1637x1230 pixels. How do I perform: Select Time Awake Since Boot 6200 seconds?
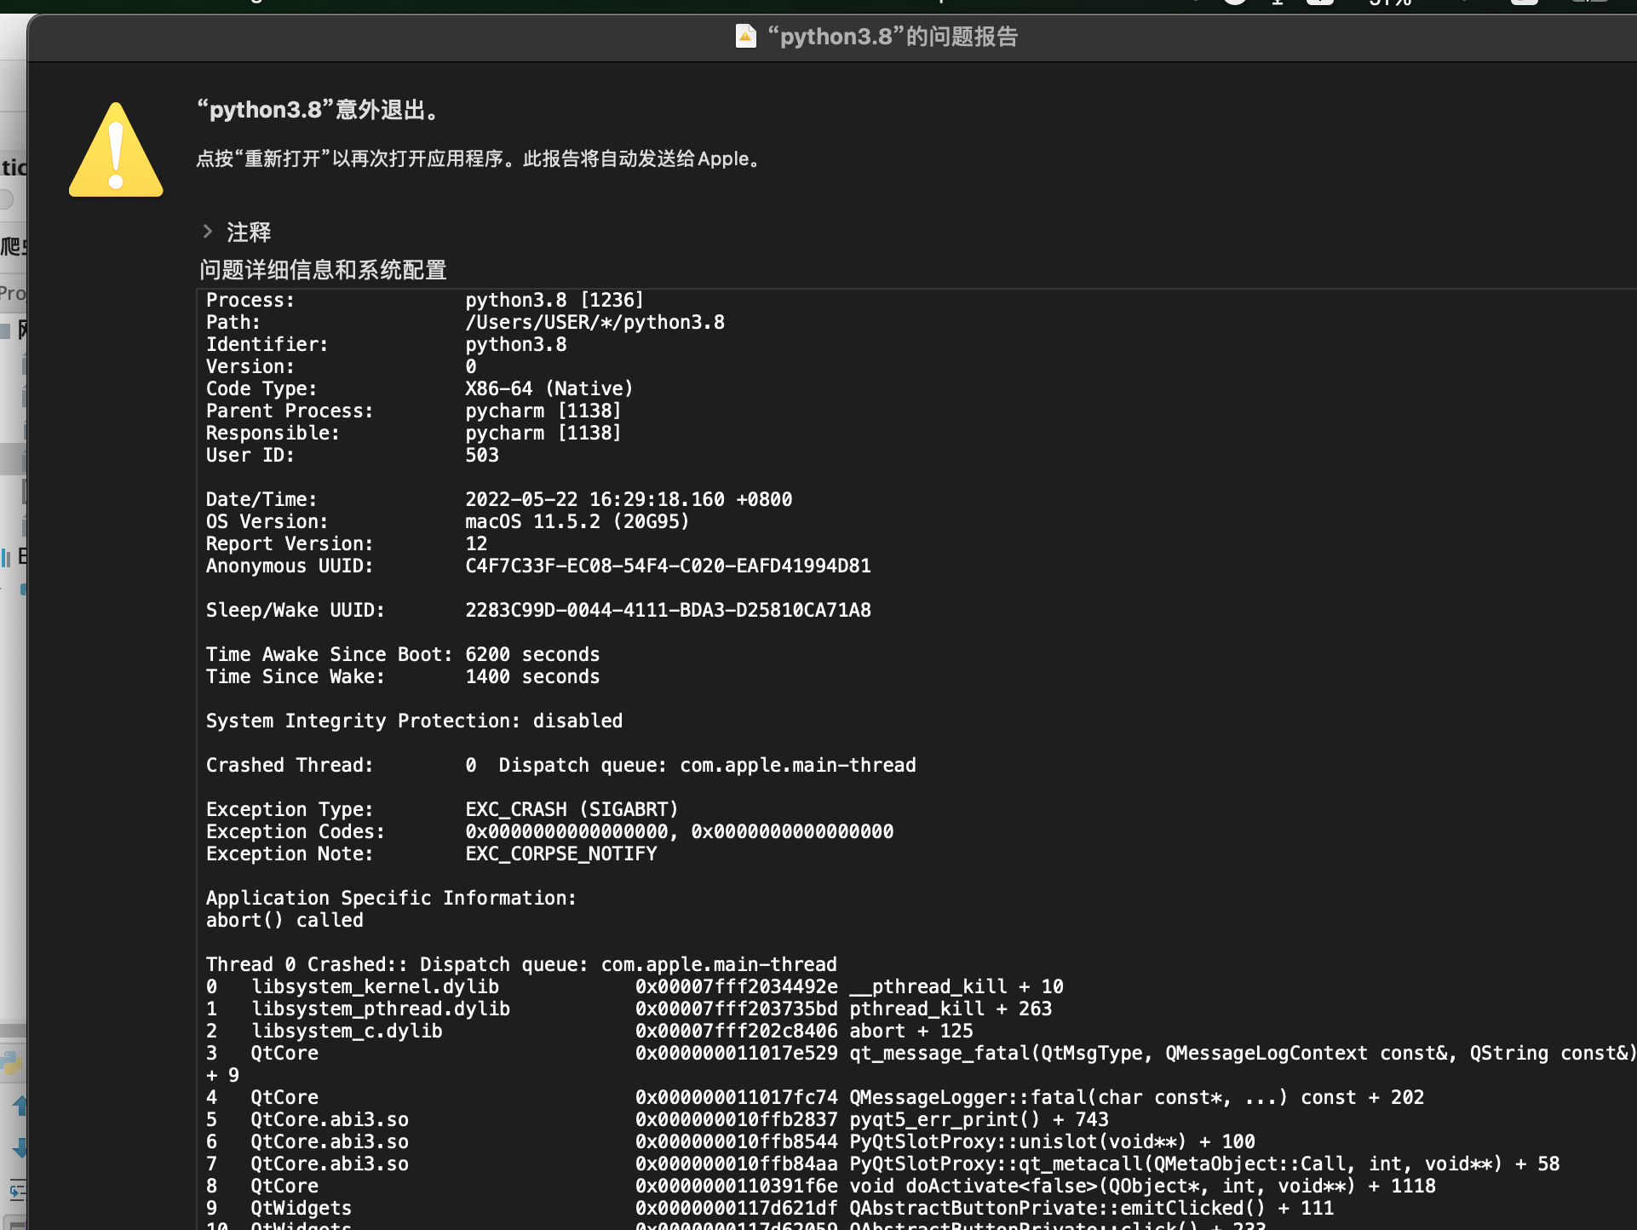[403, 654]
